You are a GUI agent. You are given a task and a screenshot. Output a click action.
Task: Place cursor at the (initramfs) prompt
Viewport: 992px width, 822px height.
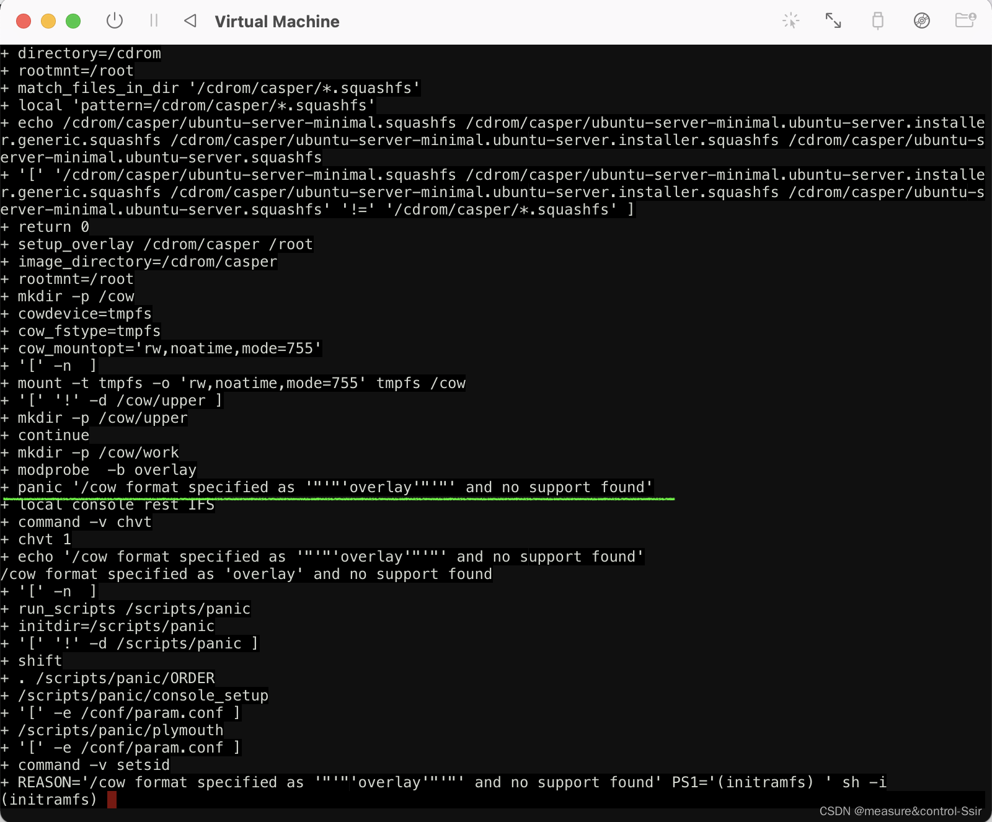pyautogui.click(x=112, y=800)
